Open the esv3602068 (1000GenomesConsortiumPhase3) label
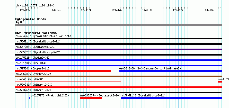The width and height of the screenshot is (229, 108). [150, 68]
